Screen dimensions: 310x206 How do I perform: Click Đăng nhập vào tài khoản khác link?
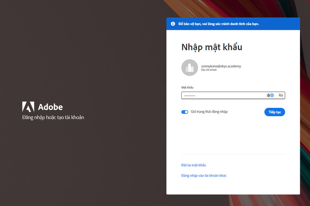(x=204, y=175)
